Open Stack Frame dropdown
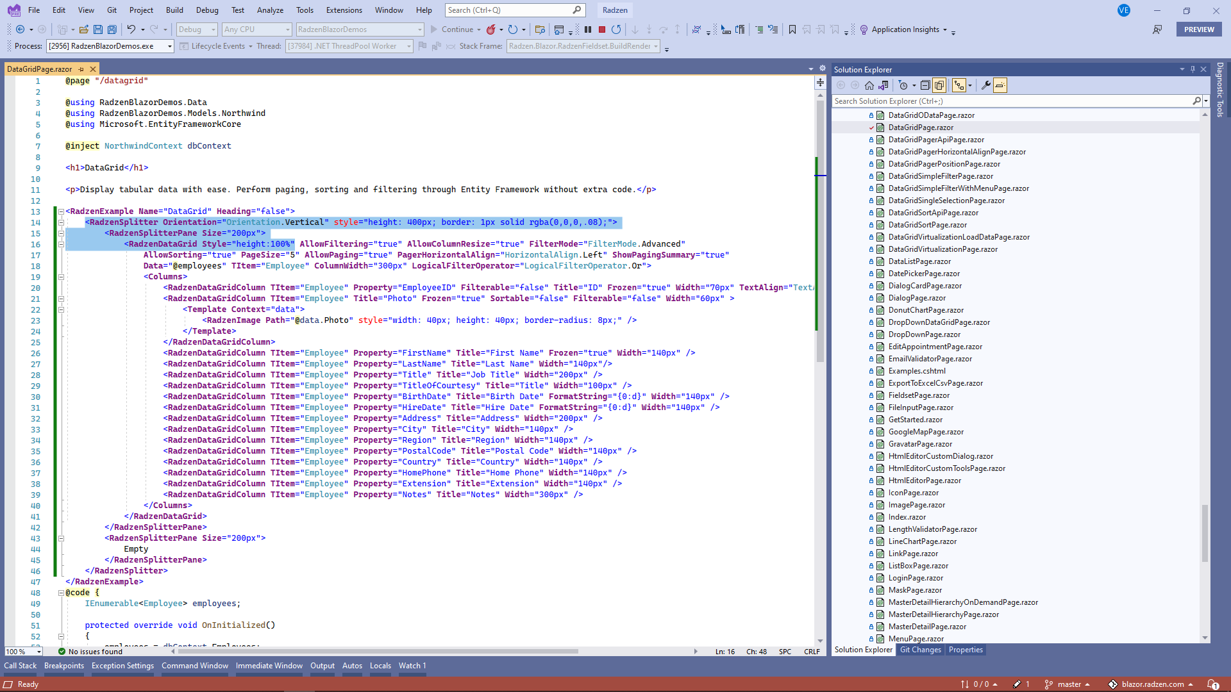The width and height of the screenshot is (1231, 692). 583,46
